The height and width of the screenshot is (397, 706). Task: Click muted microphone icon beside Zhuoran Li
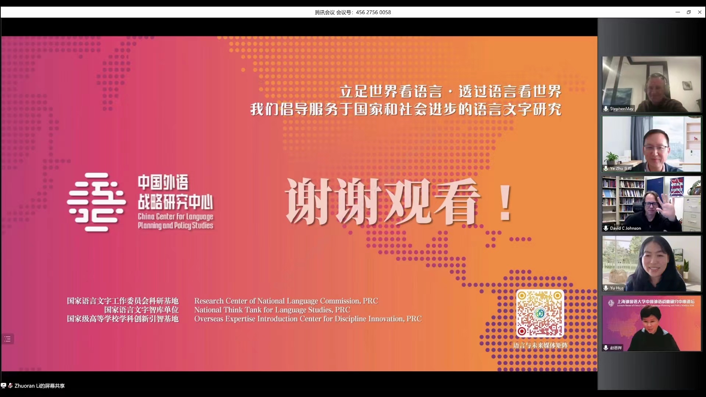click(10, 386)
